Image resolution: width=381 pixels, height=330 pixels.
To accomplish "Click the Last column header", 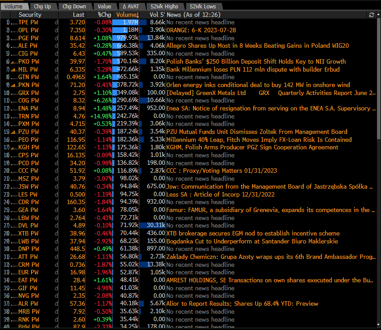I will pos(79,15).
